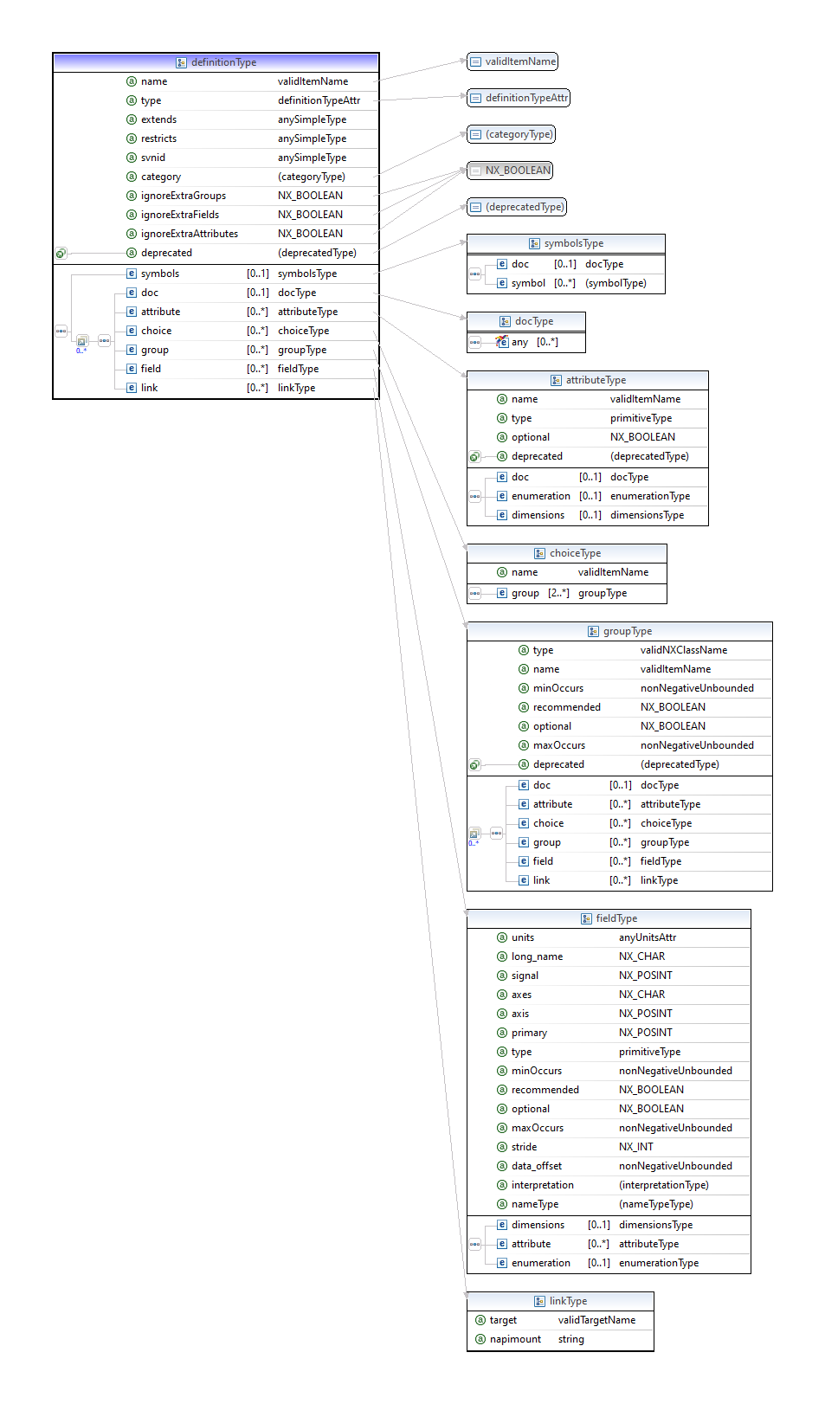Open the definitionTypeAttr simple type box
The image size is (825, 1404).
point(518,98)
